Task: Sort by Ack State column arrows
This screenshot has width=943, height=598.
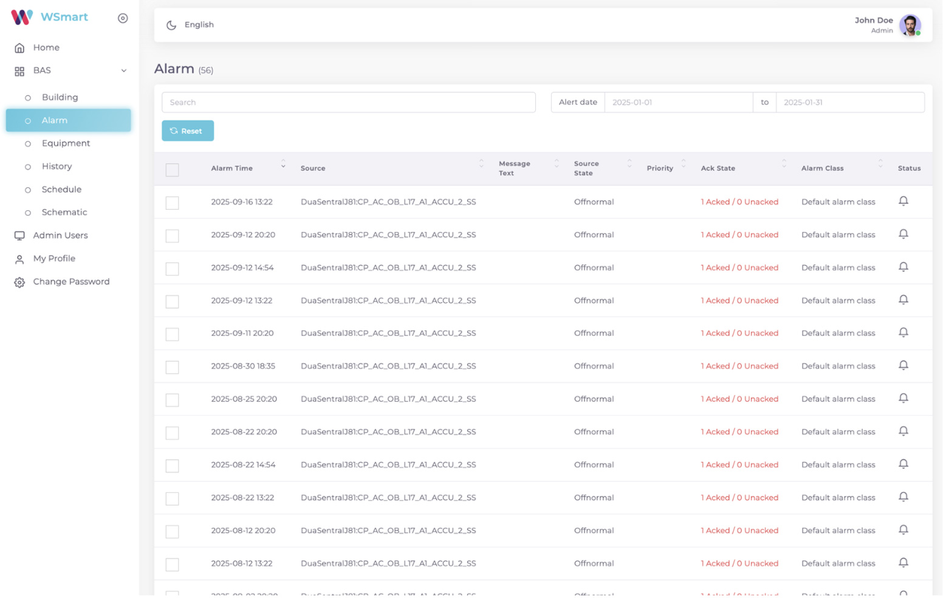Action: (x=784, y=163)
